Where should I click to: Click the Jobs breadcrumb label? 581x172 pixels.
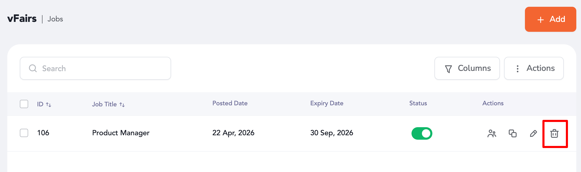pyautogui.click(x=55, y=19)
